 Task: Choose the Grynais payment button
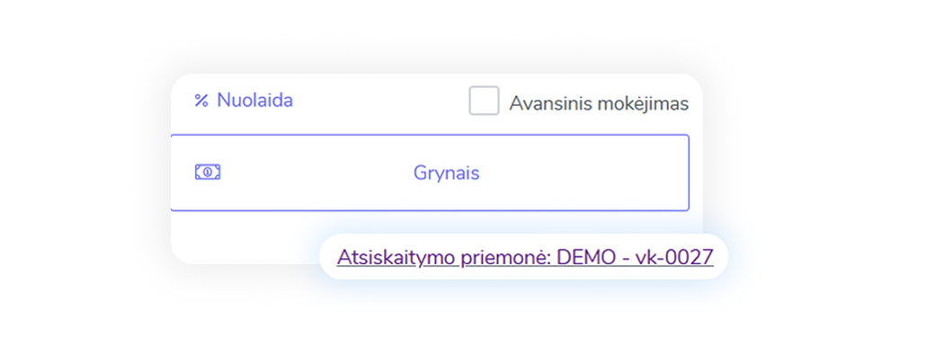tap(430, 173)
